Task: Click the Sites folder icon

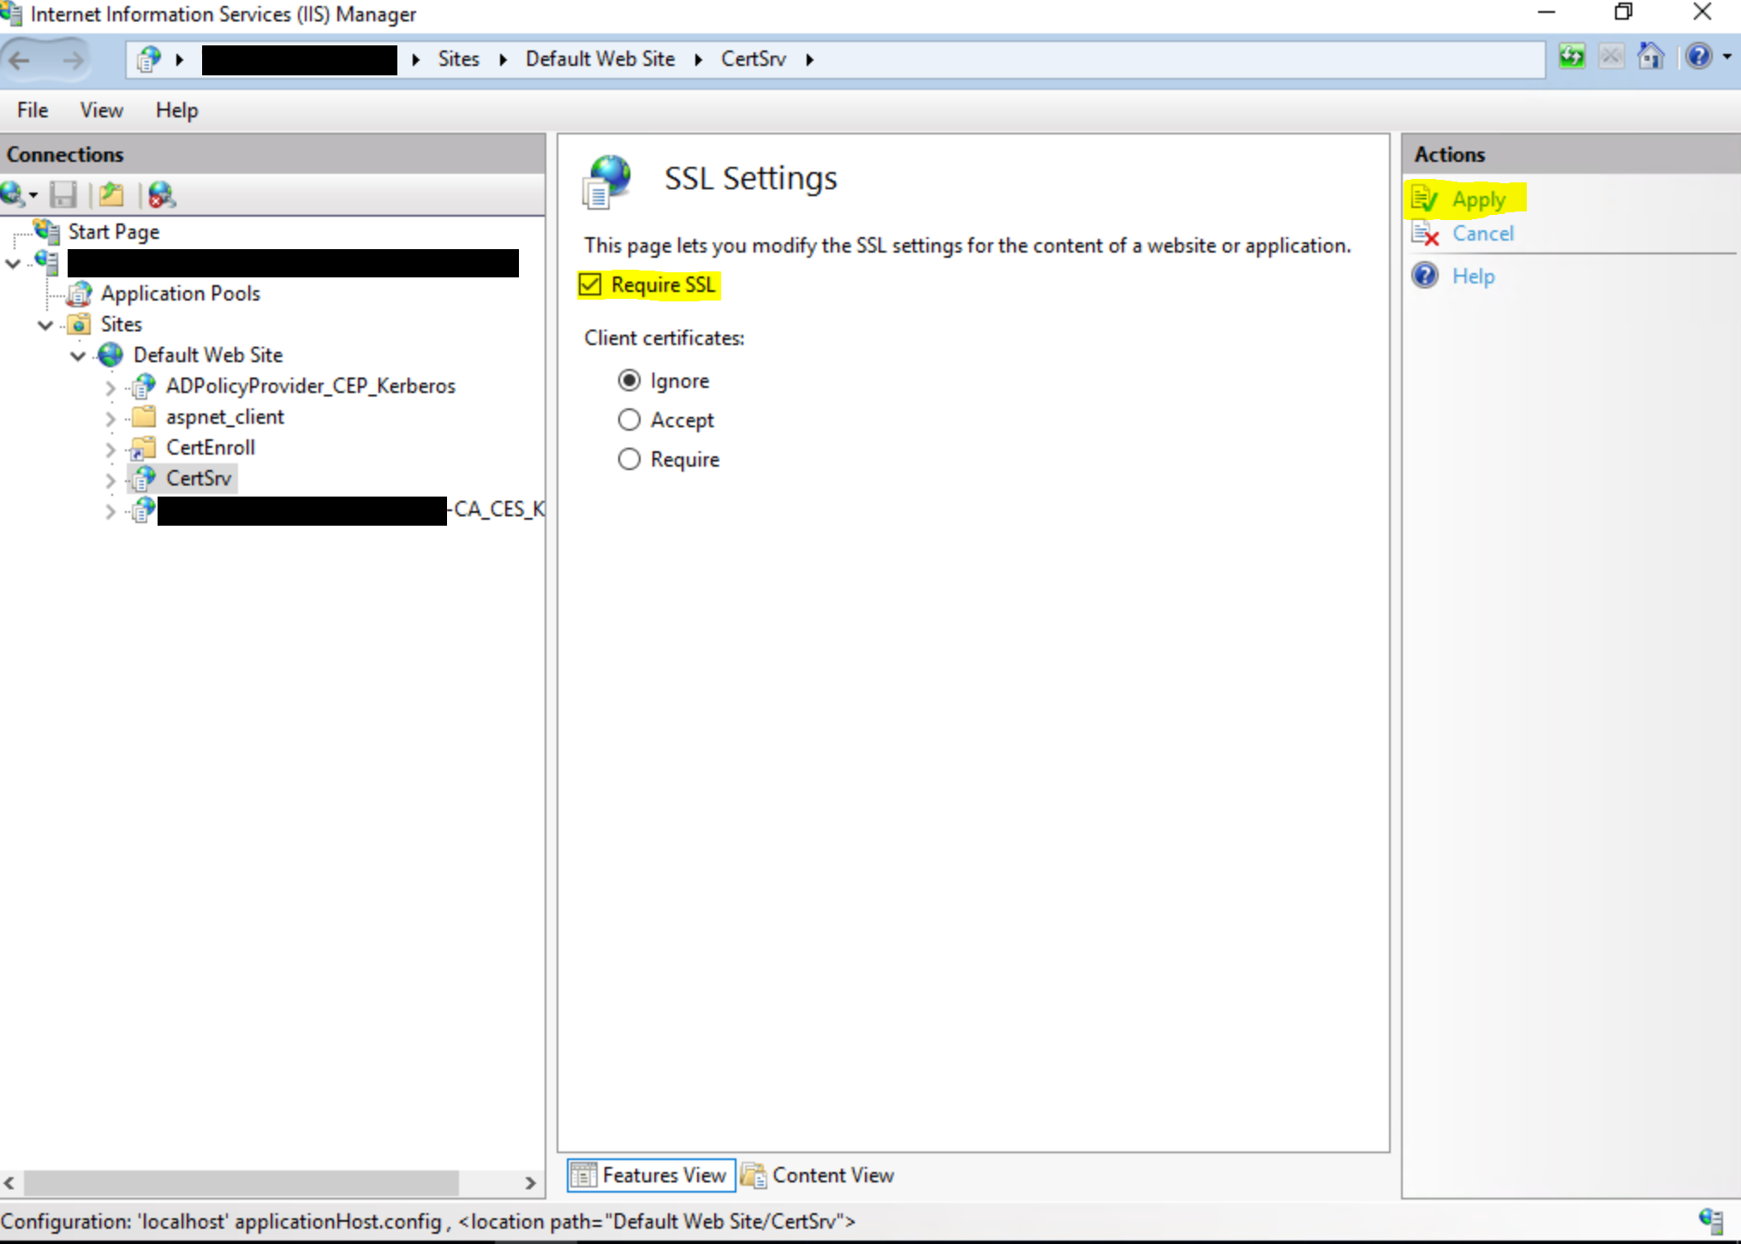Action: tap(80, 324)
